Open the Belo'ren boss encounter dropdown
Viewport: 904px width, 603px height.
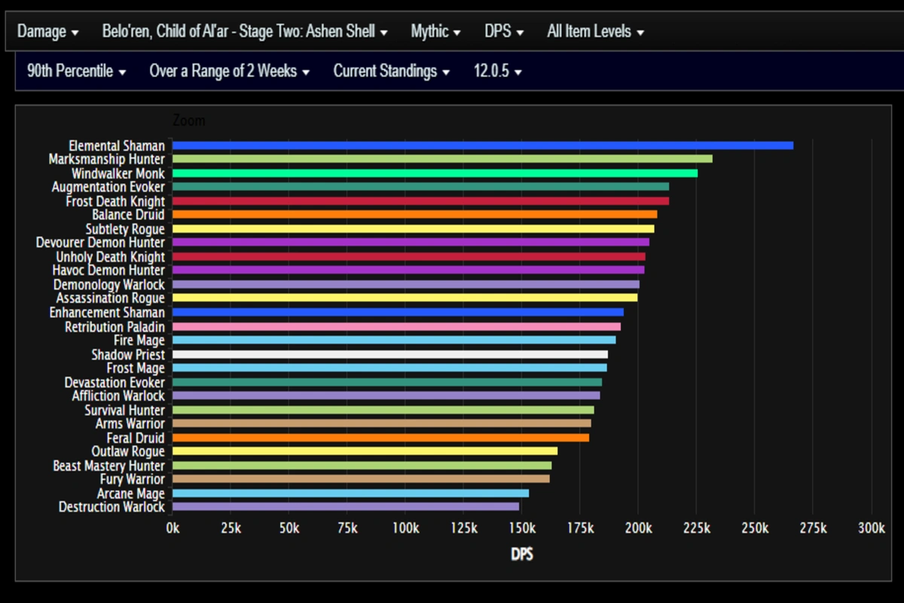click(245, 32)
